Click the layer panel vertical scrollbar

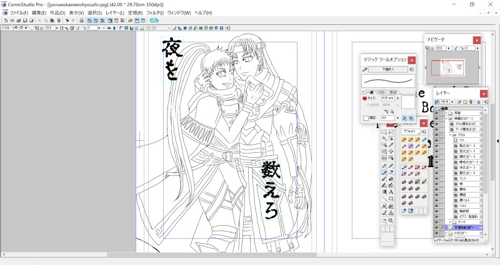(x=486, y=153)
